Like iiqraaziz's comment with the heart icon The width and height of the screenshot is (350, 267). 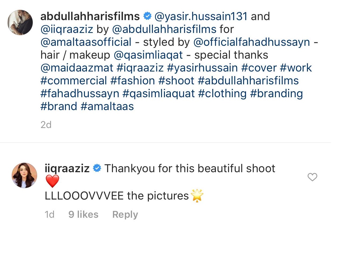[x=312, y=177]
